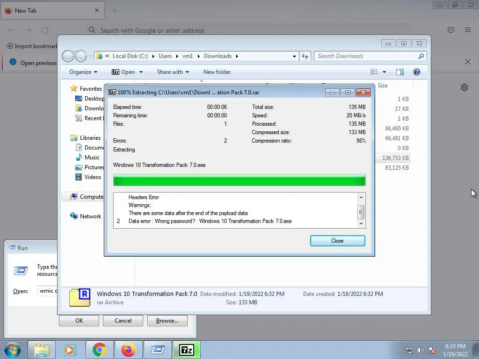Toggle the preview pane icon
Image resolution: width=479 pixels, height=359 pixels.
(x=399, y=72)
